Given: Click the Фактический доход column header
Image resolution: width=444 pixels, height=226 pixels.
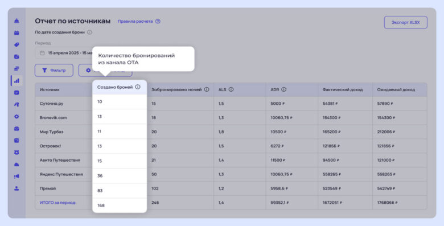Looking at the screenshot, I should point(342,89).
